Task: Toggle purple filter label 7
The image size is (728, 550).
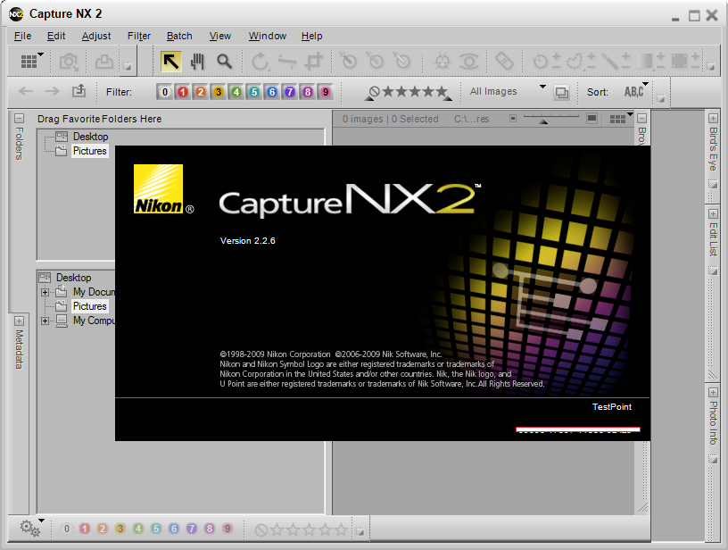Action: click(x=290, y=92)
